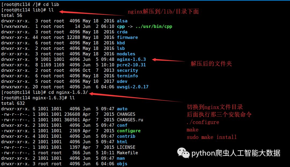
Task: Click the 236608 file size value
Action: (x=72, y=114)
